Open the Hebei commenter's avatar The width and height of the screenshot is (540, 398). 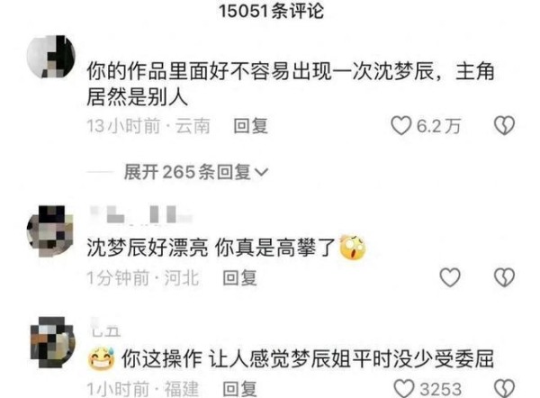pos(50,231)
